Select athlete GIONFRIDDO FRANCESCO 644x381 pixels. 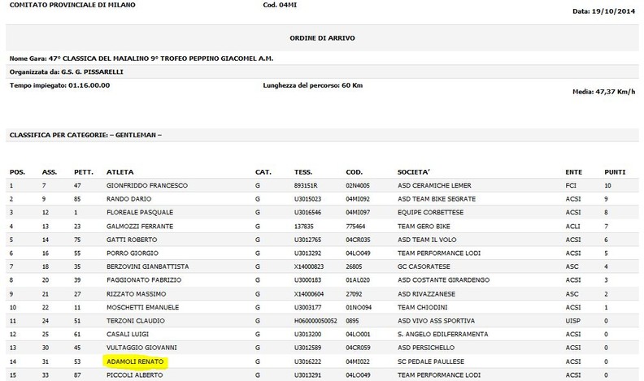(x=147, y=185)
